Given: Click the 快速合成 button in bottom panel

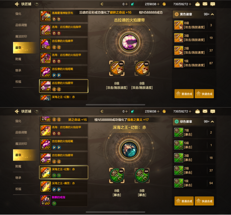Looking at the screenshot, I should (x=204, y=201).
